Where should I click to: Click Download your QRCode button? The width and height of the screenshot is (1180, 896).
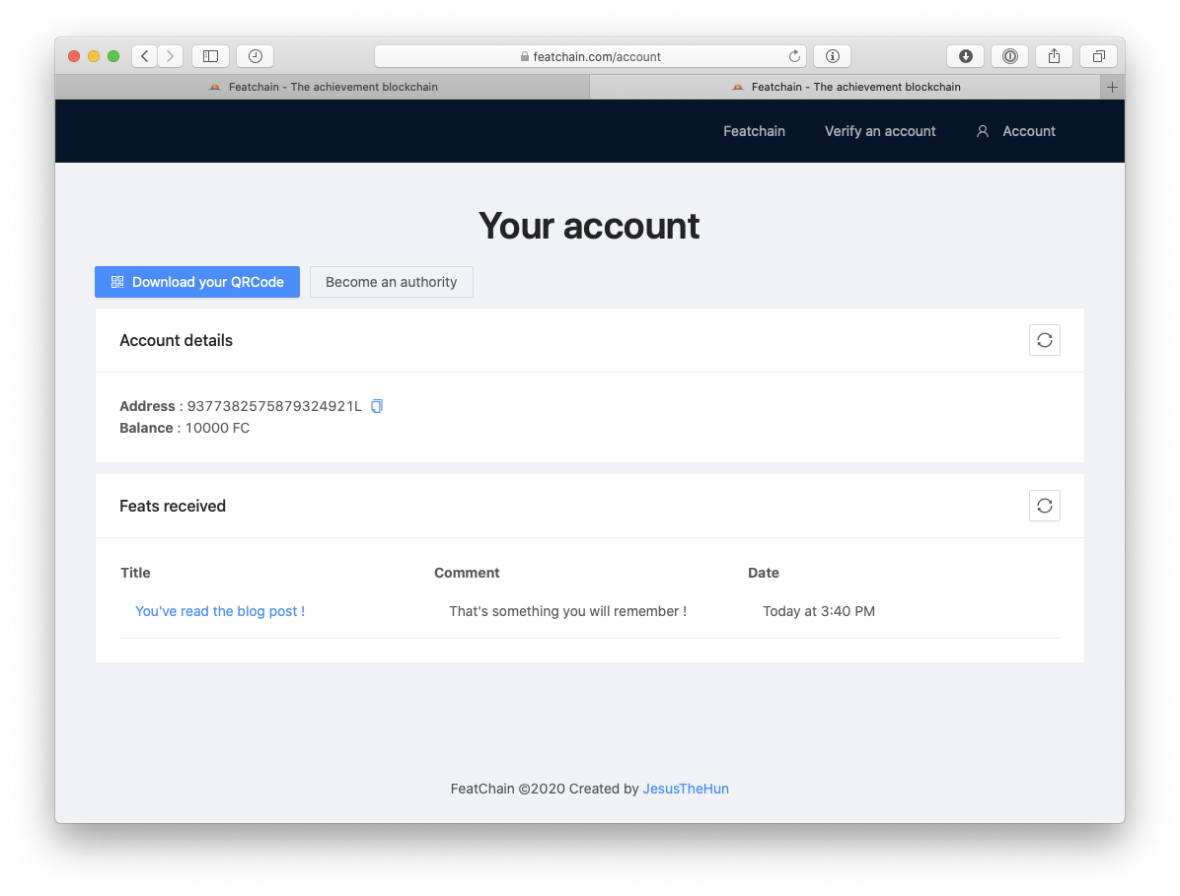point(197,282)
